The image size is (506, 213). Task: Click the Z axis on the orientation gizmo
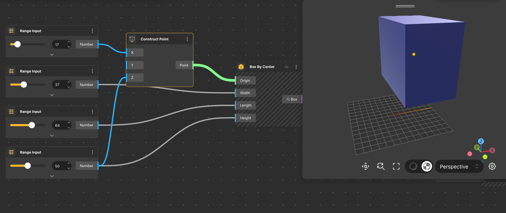pos(481,141)
